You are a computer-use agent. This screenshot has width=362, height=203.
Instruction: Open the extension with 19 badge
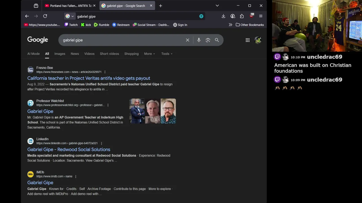click(x=251, y=16)
